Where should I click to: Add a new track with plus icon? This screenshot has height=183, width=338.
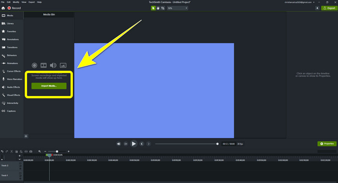click(20, 155)
